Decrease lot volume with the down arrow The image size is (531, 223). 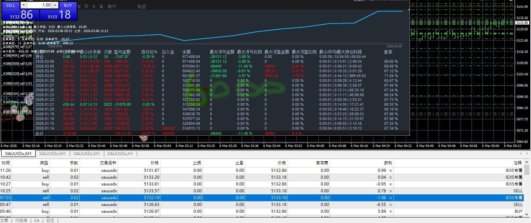23,5
